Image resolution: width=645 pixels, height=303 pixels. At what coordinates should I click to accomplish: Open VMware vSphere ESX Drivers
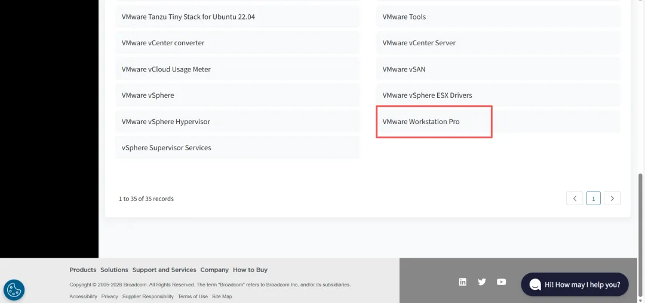(498, 95)
